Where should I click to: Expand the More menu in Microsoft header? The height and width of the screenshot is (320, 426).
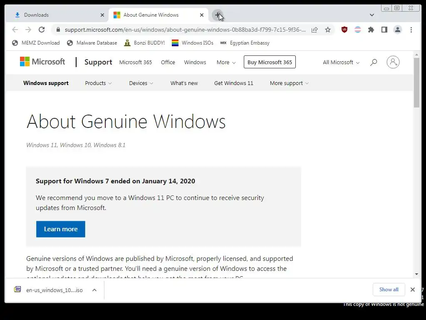pos(226,62)
